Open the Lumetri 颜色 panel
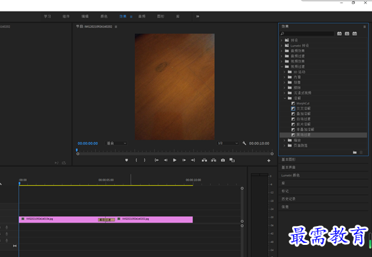This screenshot has height=257, width=372. (x=290, y=175)
